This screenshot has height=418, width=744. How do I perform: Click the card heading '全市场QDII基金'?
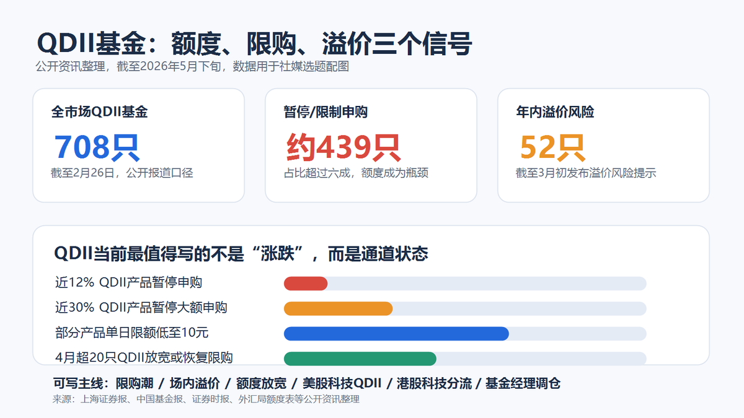click(99, 112)
